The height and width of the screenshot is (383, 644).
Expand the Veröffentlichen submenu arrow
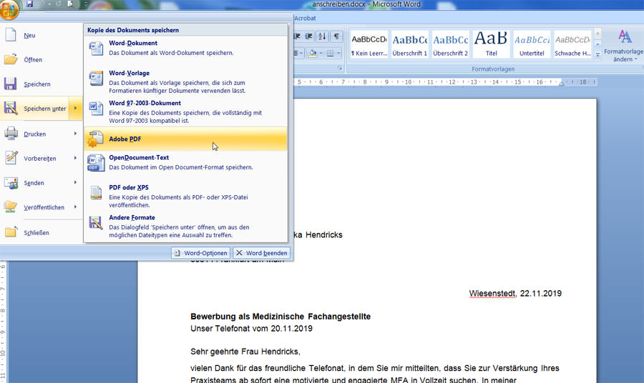[x=75, y=207]
